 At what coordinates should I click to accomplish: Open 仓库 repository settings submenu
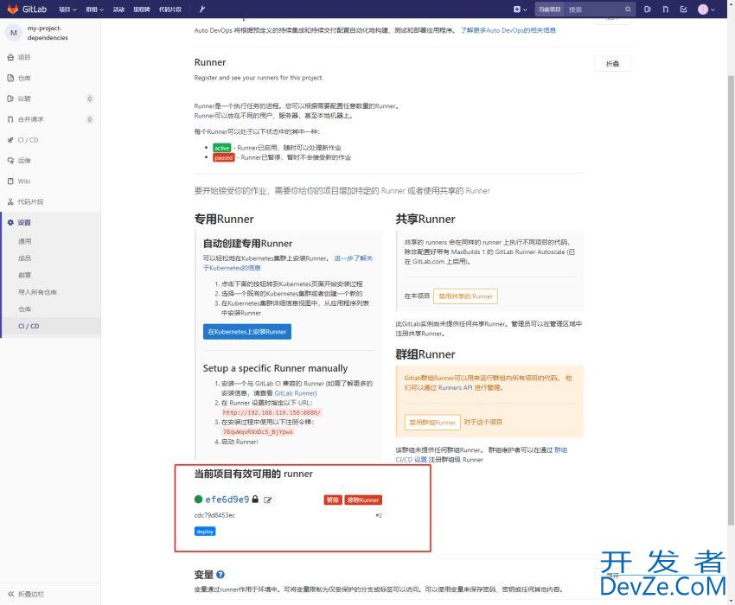tap(25, 309)
